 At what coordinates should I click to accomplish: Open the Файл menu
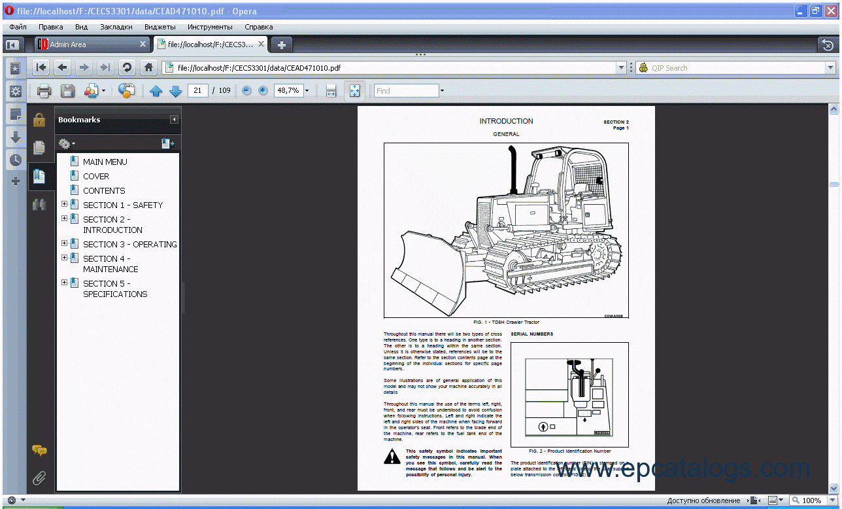point(18,27)
